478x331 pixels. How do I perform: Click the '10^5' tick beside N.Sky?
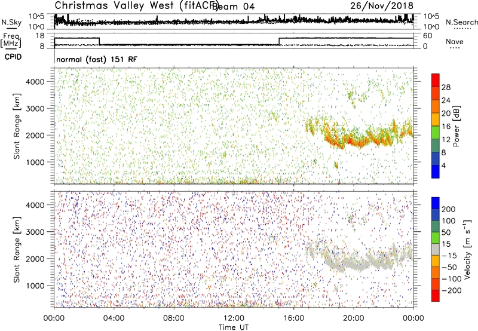click(36, 17)
